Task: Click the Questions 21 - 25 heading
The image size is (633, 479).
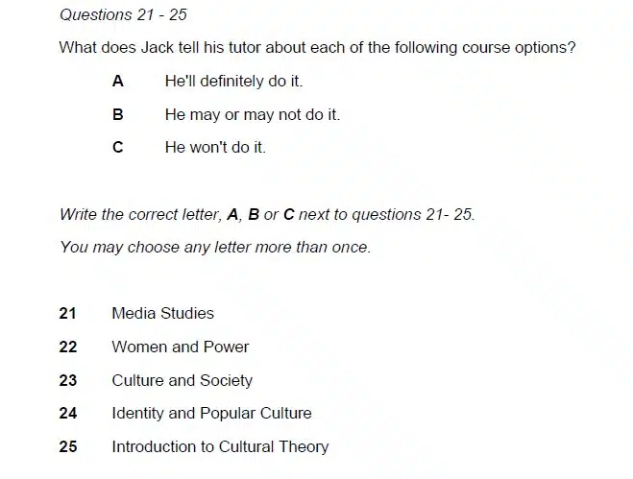Action: (x=123, y=15)
